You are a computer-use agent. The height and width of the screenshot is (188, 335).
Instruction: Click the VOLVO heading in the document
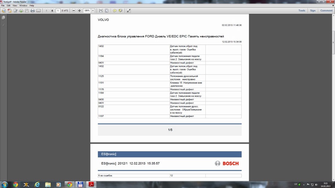point(103,20)
